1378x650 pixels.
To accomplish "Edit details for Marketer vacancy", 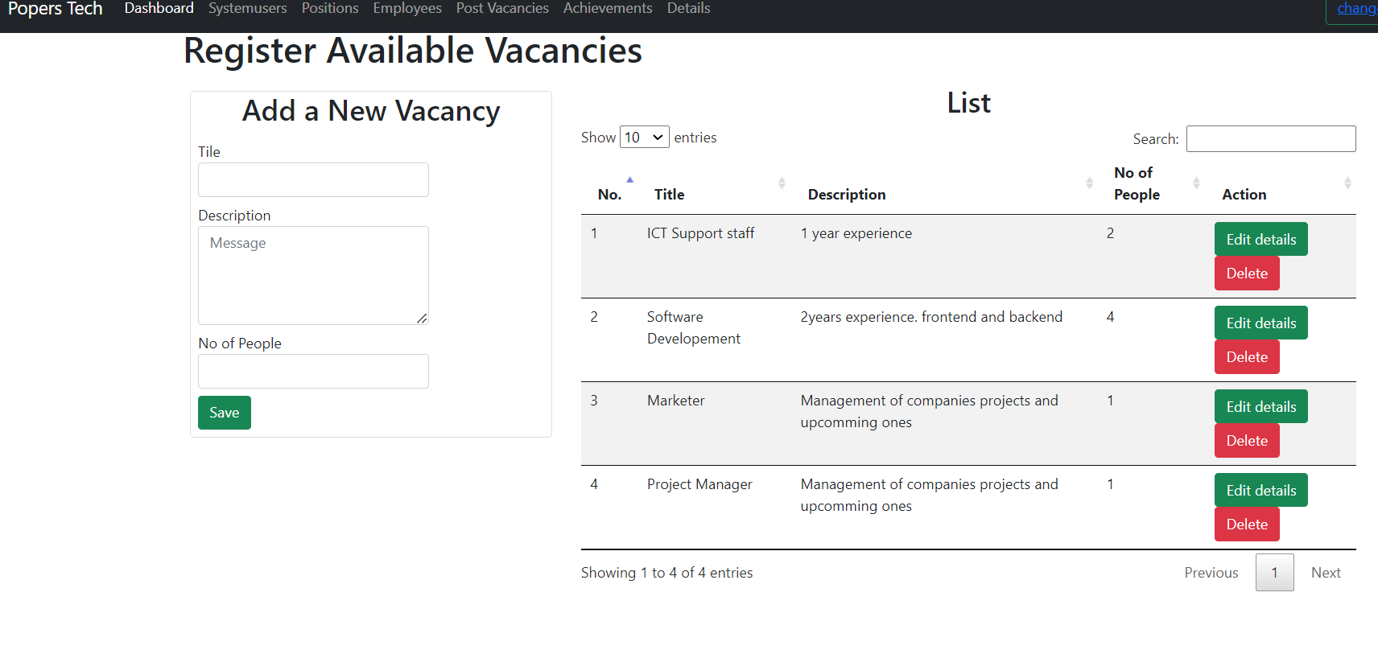I will click(x=1261, y=406).
